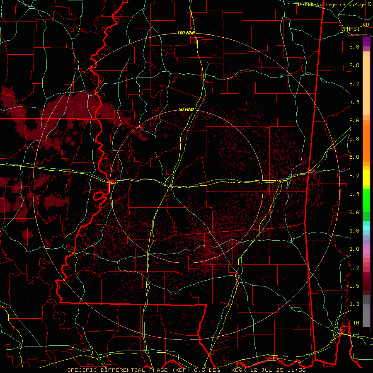Click the "DKD" legend unit label
Image resolution: width=373 pixels, height=373 pixels.
click(364, 25)
